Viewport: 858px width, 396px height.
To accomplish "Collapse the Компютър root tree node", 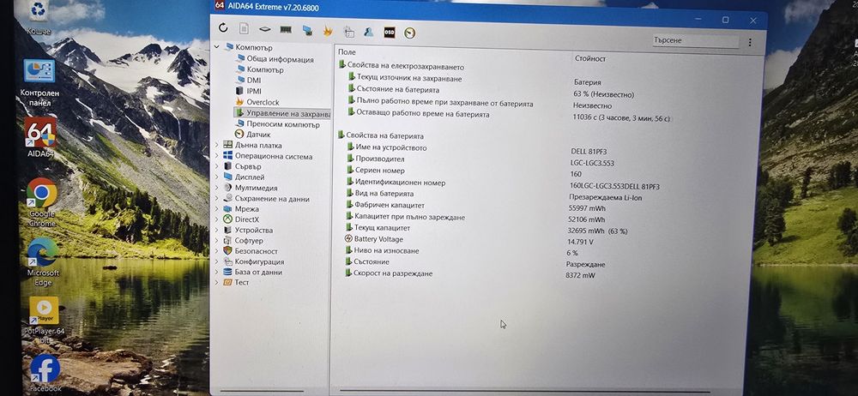I will click(x=217, y=47).
